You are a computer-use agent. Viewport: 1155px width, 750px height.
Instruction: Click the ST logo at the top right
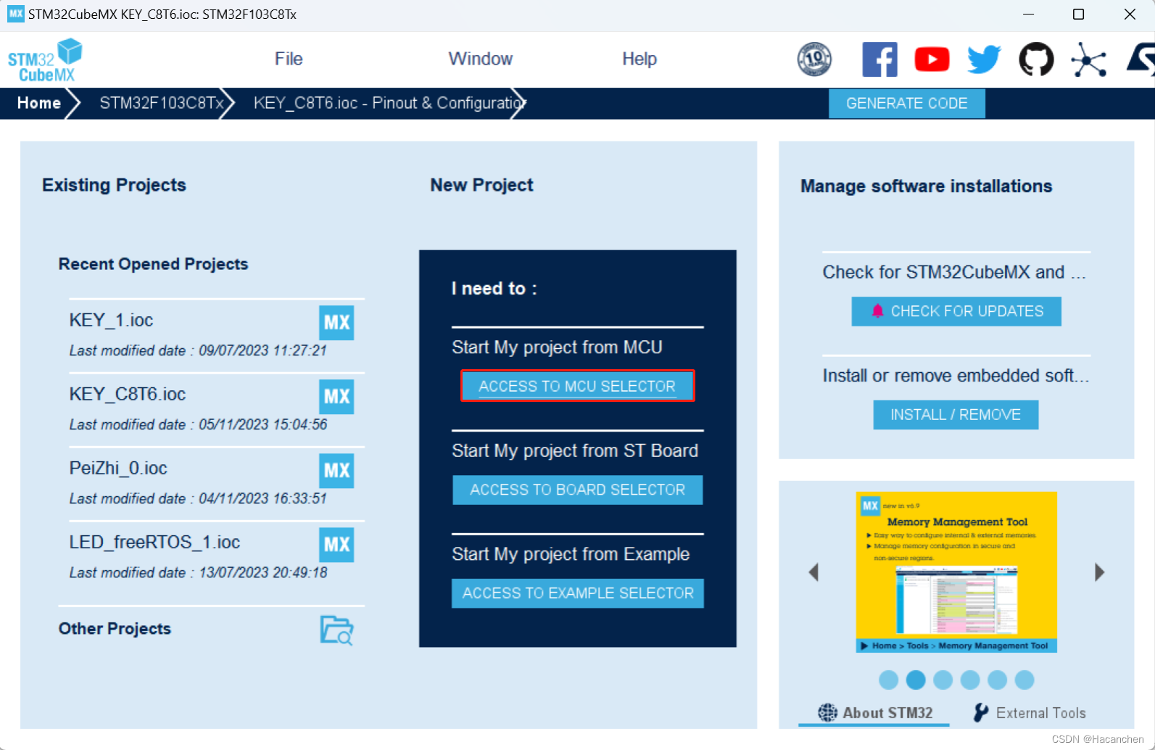click(1140, 59)
